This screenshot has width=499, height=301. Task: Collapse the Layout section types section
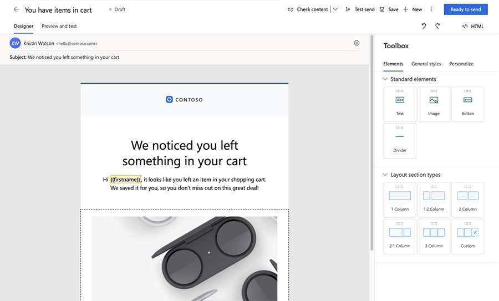coord(385,175)
